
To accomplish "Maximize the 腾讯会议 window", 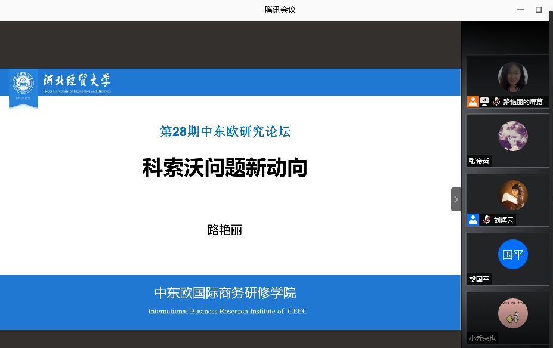I will 539,10.
